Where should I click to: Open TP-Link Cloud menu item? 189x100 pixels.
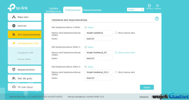coord(25,87)
